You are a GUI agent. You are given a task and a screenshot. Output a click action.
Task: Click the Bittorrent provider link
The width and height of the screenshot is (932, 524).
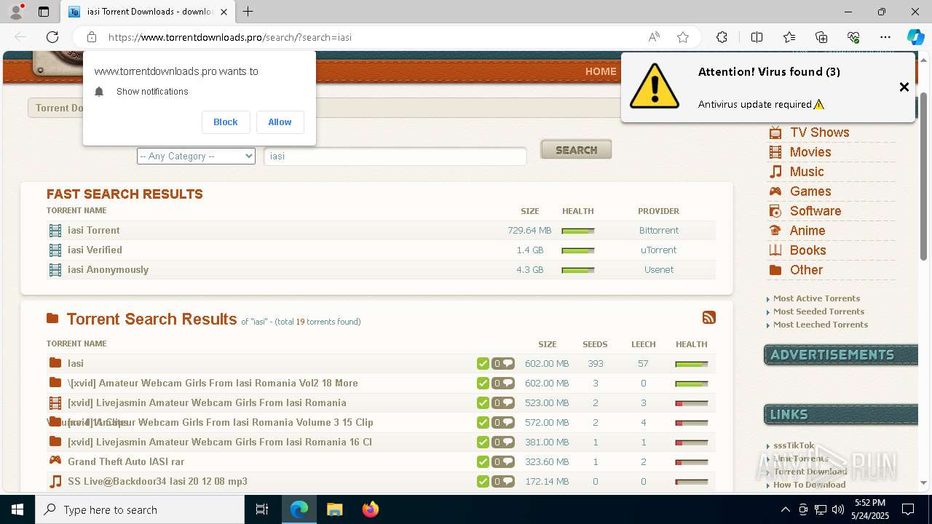pos(658,230)
